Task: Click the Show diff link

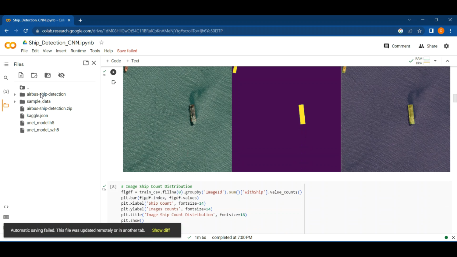Action: click(x=161, y=230)
